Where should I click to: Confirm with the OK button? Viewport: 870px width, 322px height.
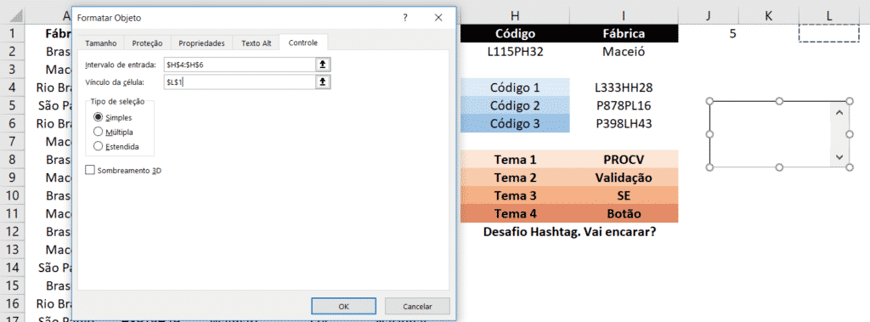point(343,306)
